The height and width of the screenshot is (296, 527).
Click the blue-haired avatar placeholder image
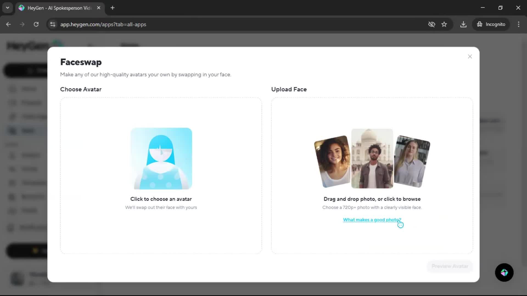(161, 158)
